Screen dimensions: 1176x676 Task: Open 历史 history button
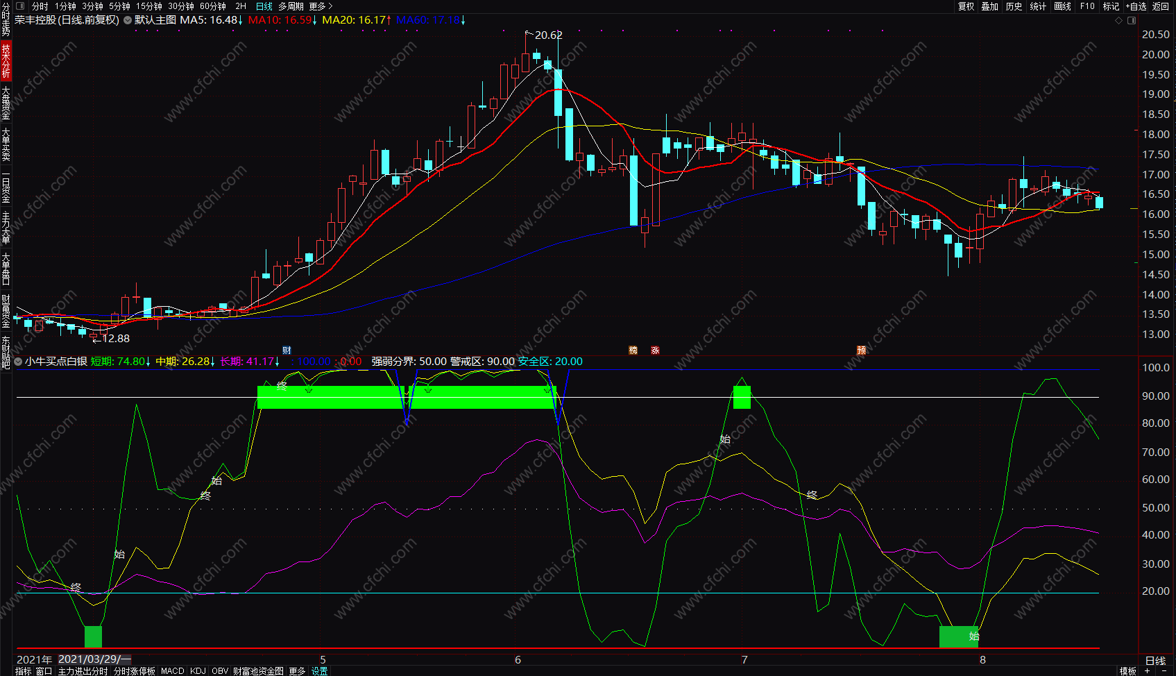click(1014, 6)
